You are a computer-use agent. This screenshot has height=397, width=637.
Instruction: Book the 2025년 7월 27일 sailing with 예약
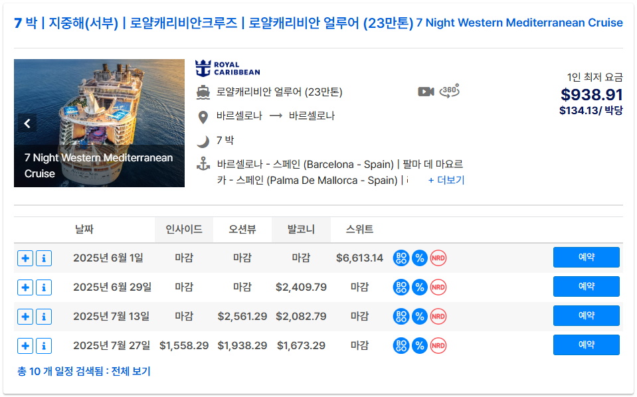tap(587, 345)
